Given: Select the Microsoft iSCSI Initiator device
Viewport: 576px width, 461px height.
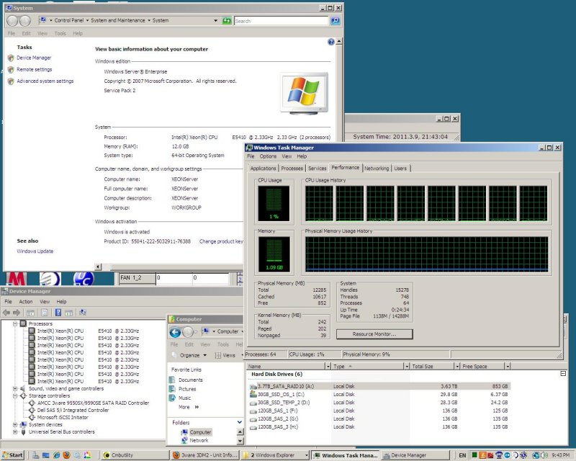Looking at the screenshot, I should pos(63,418).
